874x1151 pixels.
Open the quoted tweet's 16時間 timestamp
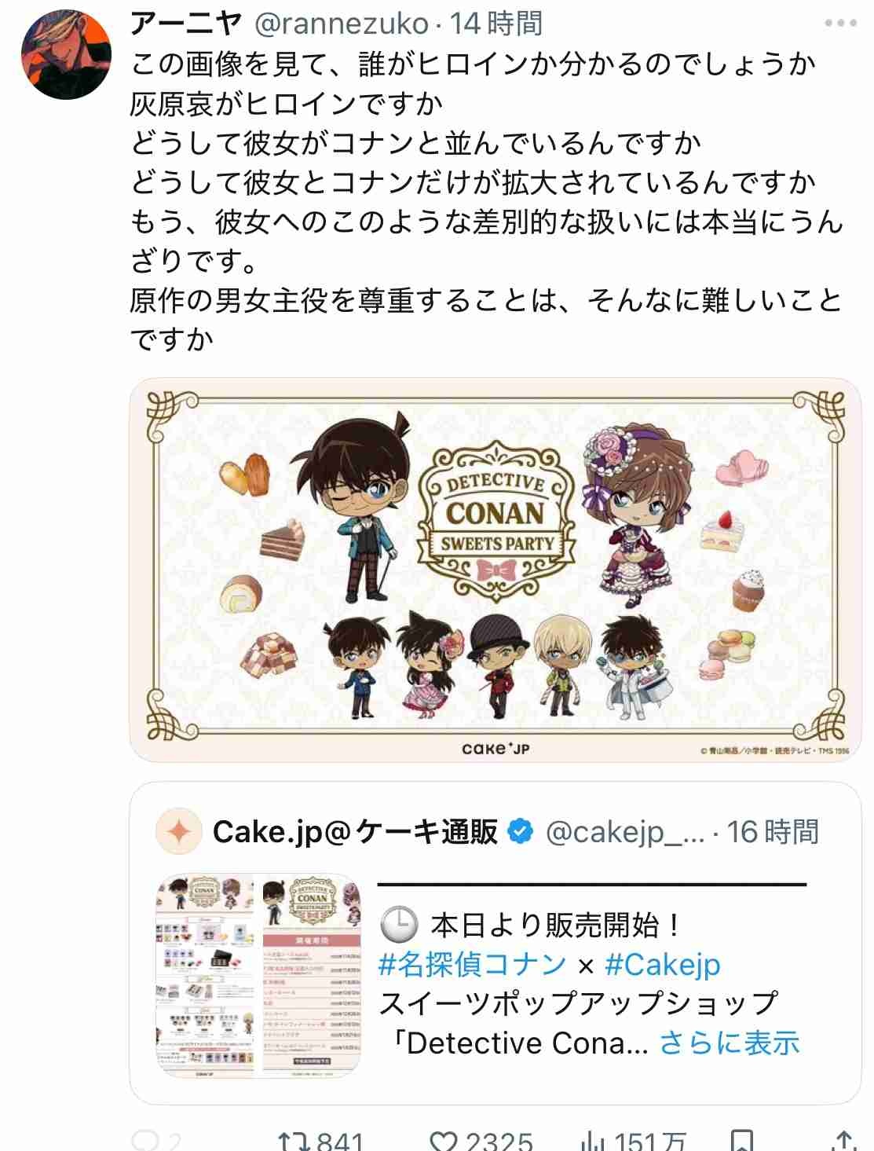773,831
